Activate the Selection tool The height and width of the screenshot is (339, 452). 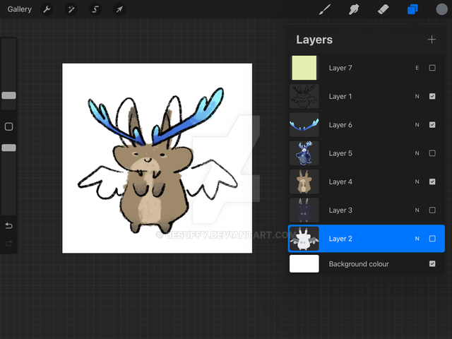pos(95,10)
